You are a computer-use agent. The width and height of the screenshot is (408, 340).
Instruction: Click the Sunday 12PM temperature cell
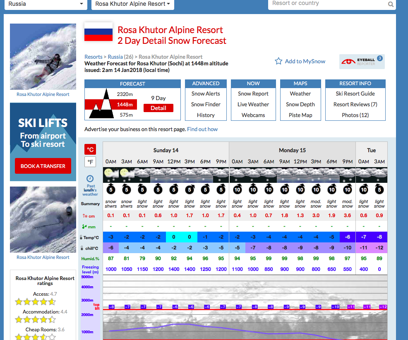click(x=174, y=237)
